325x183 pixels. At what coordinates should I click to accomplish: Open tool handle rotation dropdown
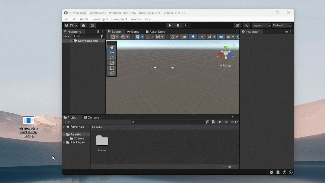click(x=125, y=37)
